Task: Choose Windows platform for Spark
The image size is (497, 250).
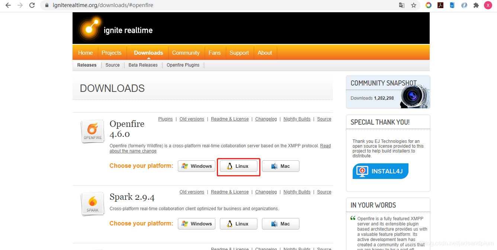Action: click(x=196, y=224)
